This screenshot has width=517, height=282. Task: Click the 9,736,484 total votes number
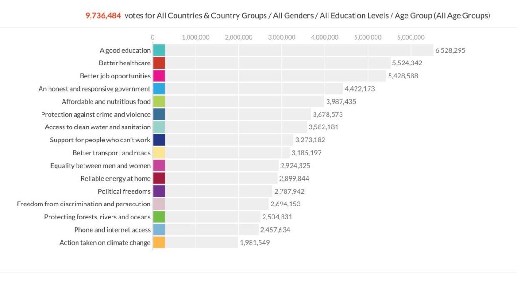pyautogui.click(x=103, y=15)
